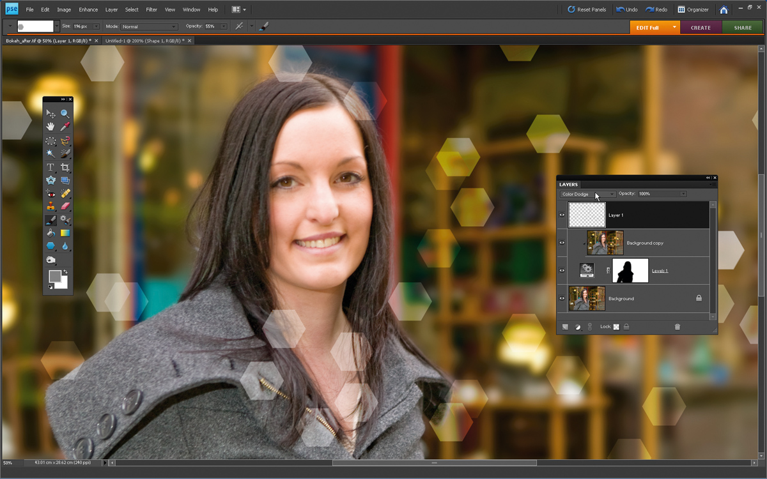The height and width of the screenshot is (479, 767).
Task: Toggle visibility of the Levels 1 layer
Action: tap(562, 271)
